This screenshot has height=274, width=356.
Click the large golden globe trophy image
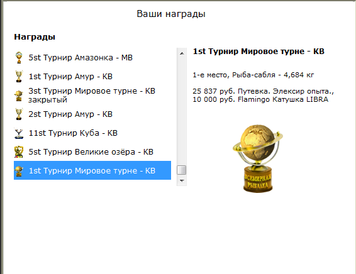coord(258,158)
